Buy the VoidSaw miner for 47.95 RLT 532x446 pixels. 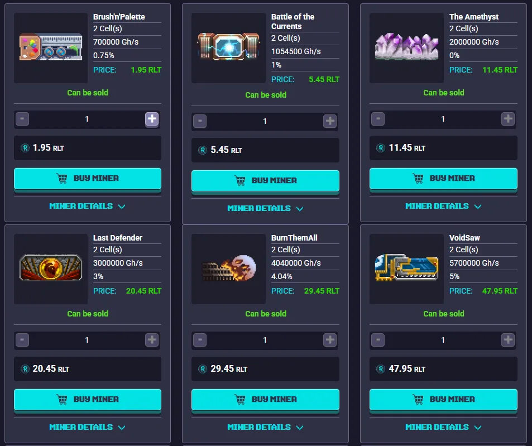click(443, 399)
